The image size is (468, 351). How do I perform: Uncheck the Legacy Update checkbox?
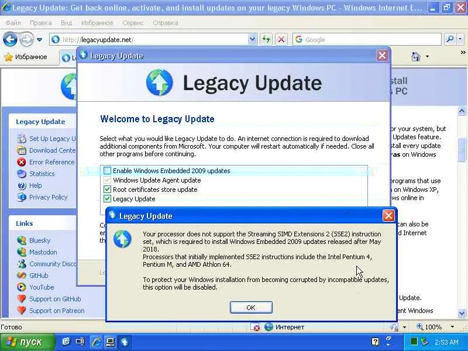(x=107, y=198)
